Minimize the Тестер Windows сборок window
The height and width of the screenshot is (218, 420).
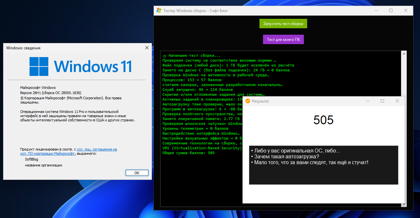(x=376, y=10)
